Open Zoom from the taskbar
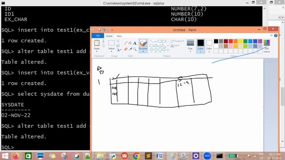The height and width of the screenshot is (160, 285). click(208, 156)
